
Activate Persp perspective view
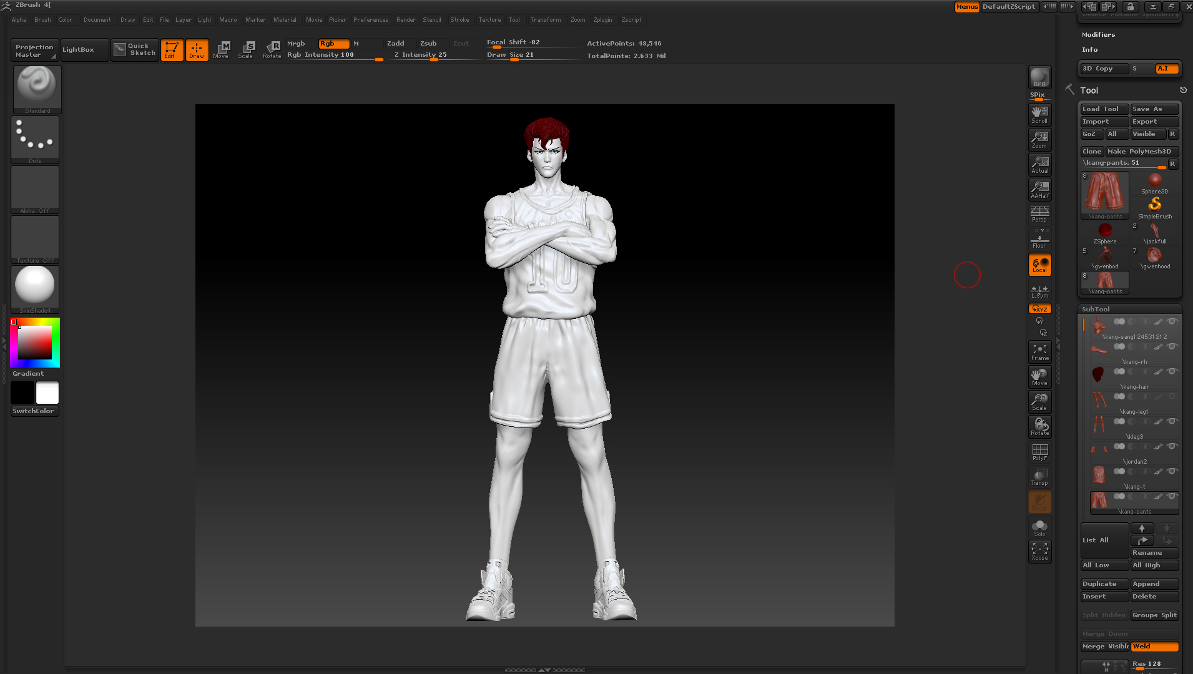[1039, 214]
